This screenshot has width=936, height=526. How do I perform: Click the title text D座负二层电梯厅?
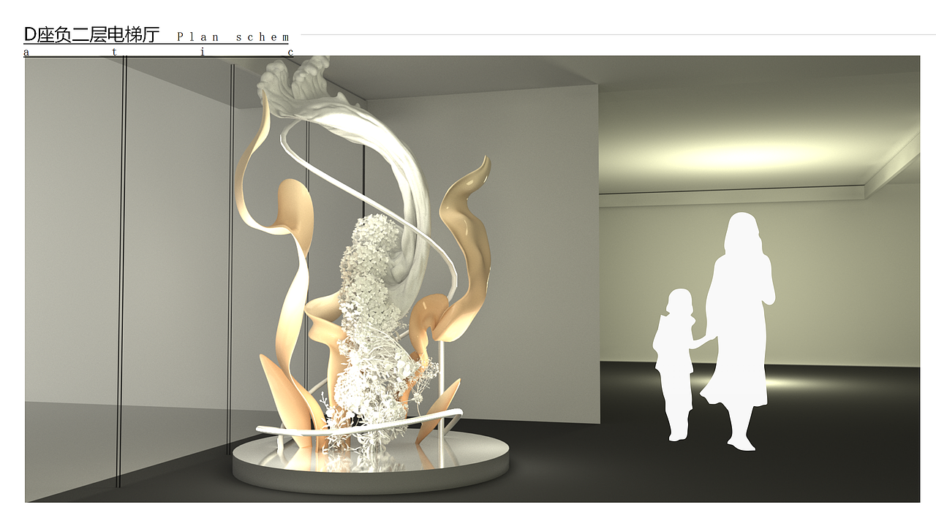tap(91, 34)
